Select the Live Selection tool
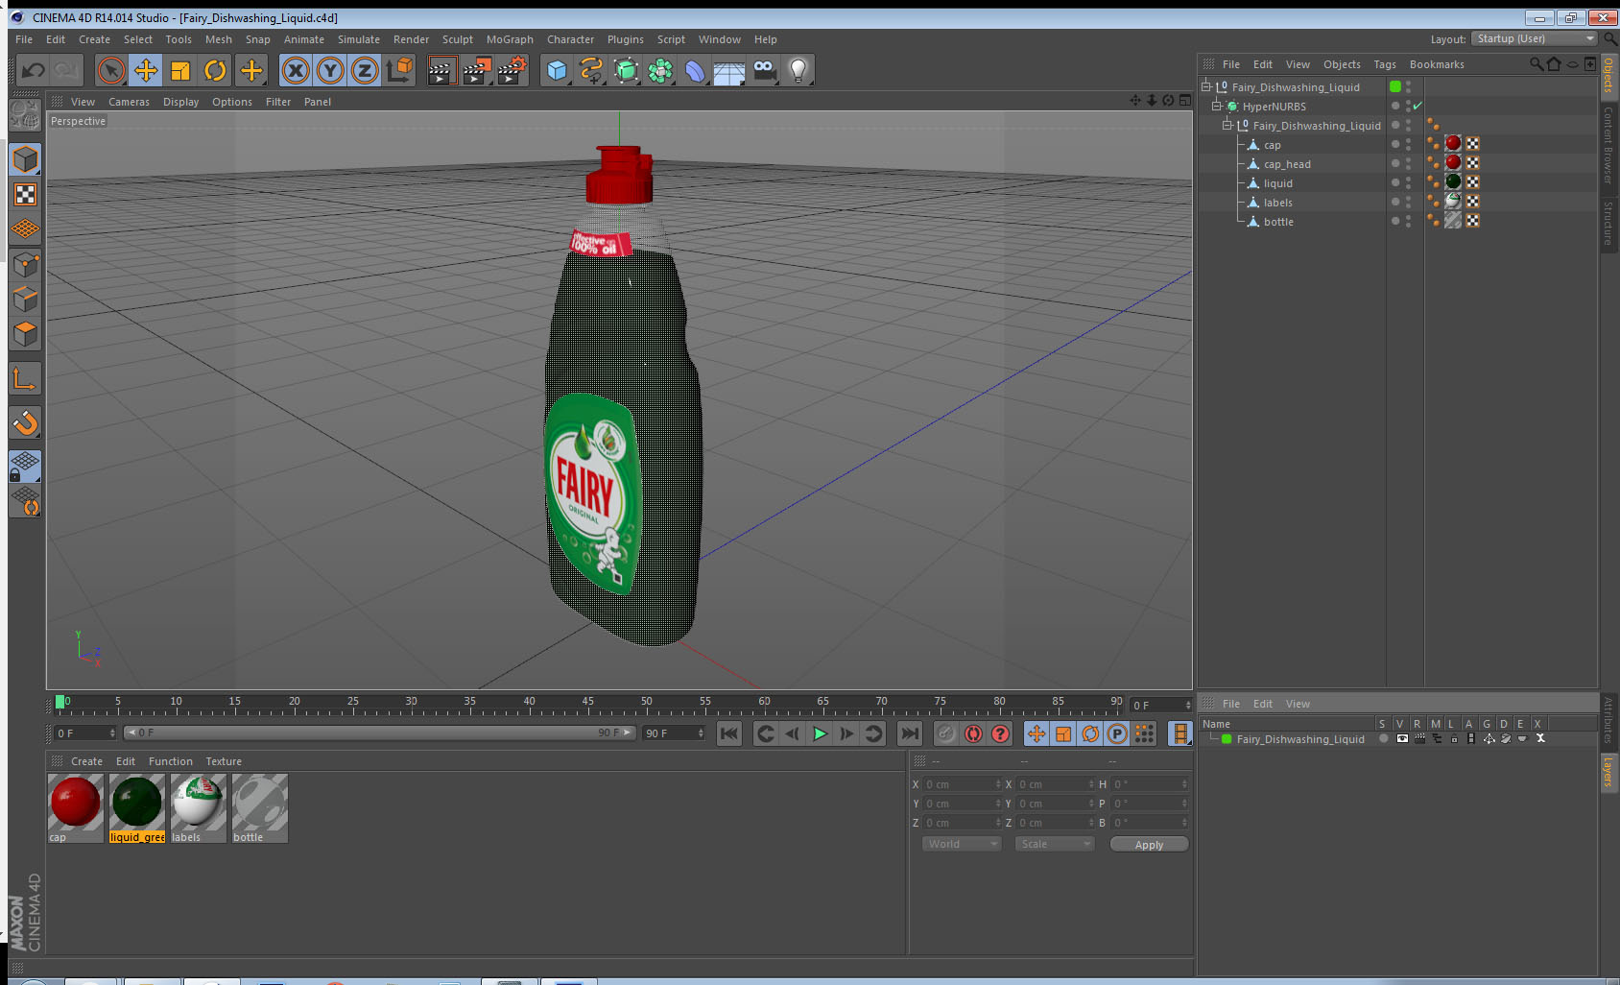This screenshot has width=1620, height=985. (111, 70)
